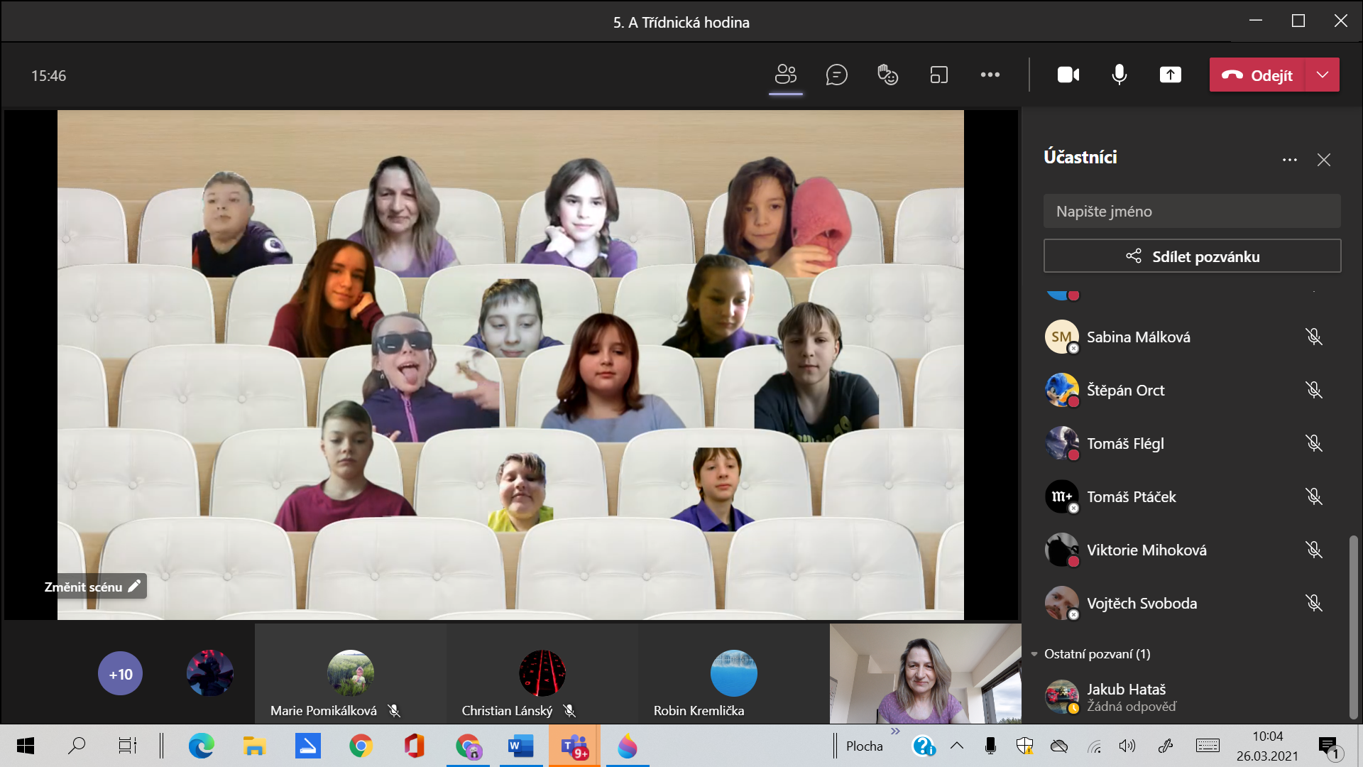Open the More actions ellipsis in toolbar

[x=990, y=75]
